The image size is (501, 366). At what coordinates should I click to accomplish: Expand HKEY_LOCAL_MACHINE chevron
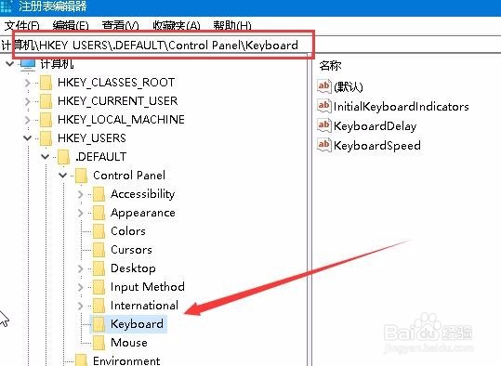[28, 120]
